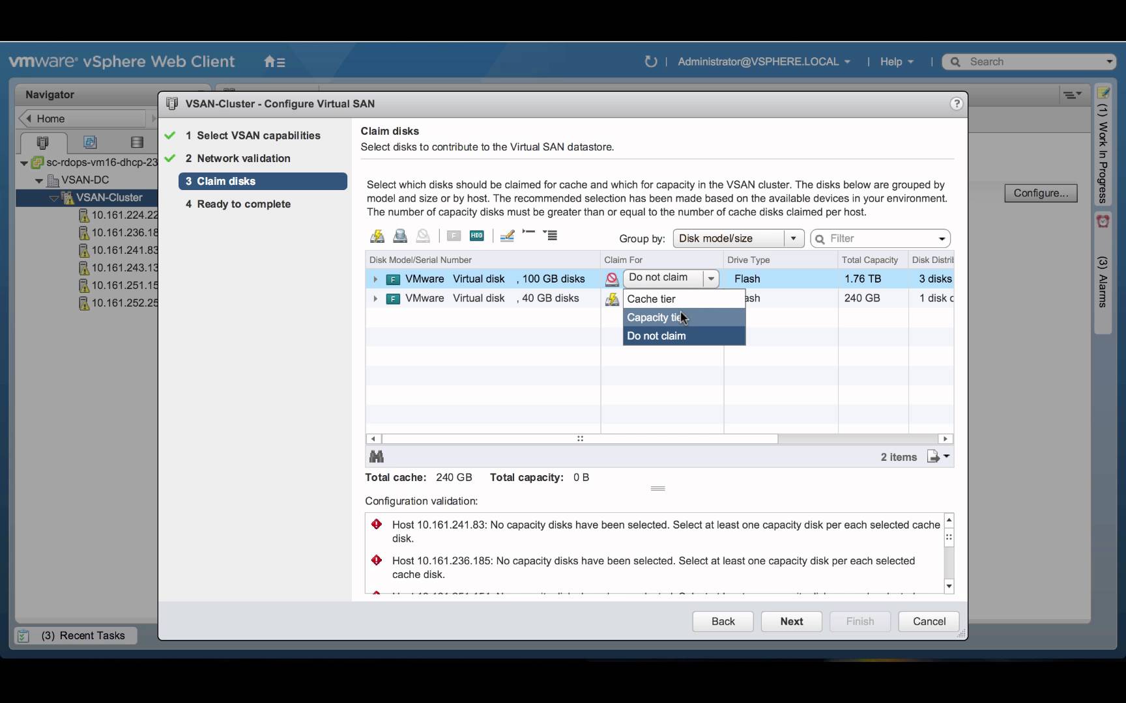Image resolution: width=1126 pixels, height=703 pixels.
Task: Expand the 100 GB disks group row
Action: point(375,279)
